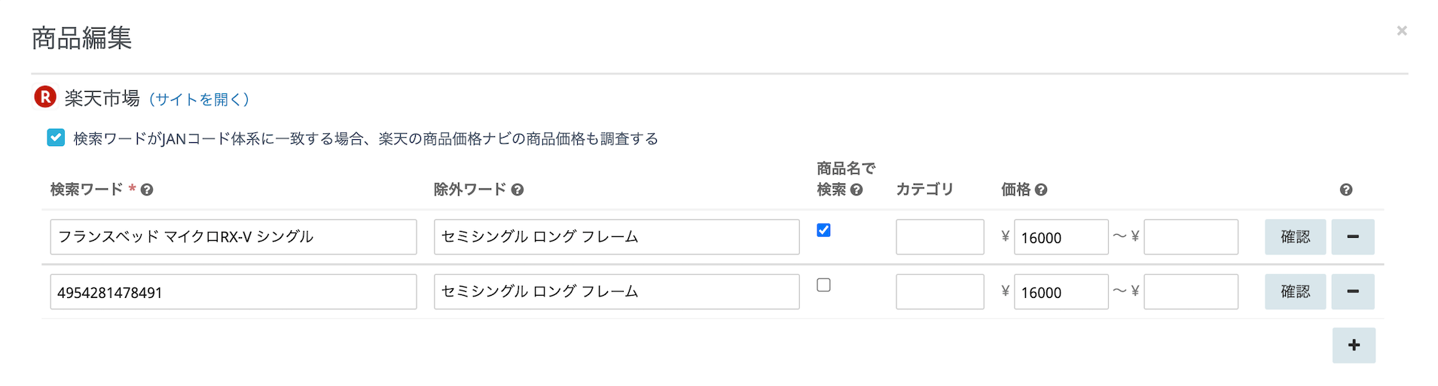
Task: Click the フランスベッド search word field
Action: click(x=233, y=237)
